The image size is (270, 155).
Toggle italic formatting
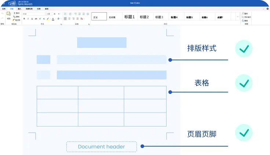28,19
